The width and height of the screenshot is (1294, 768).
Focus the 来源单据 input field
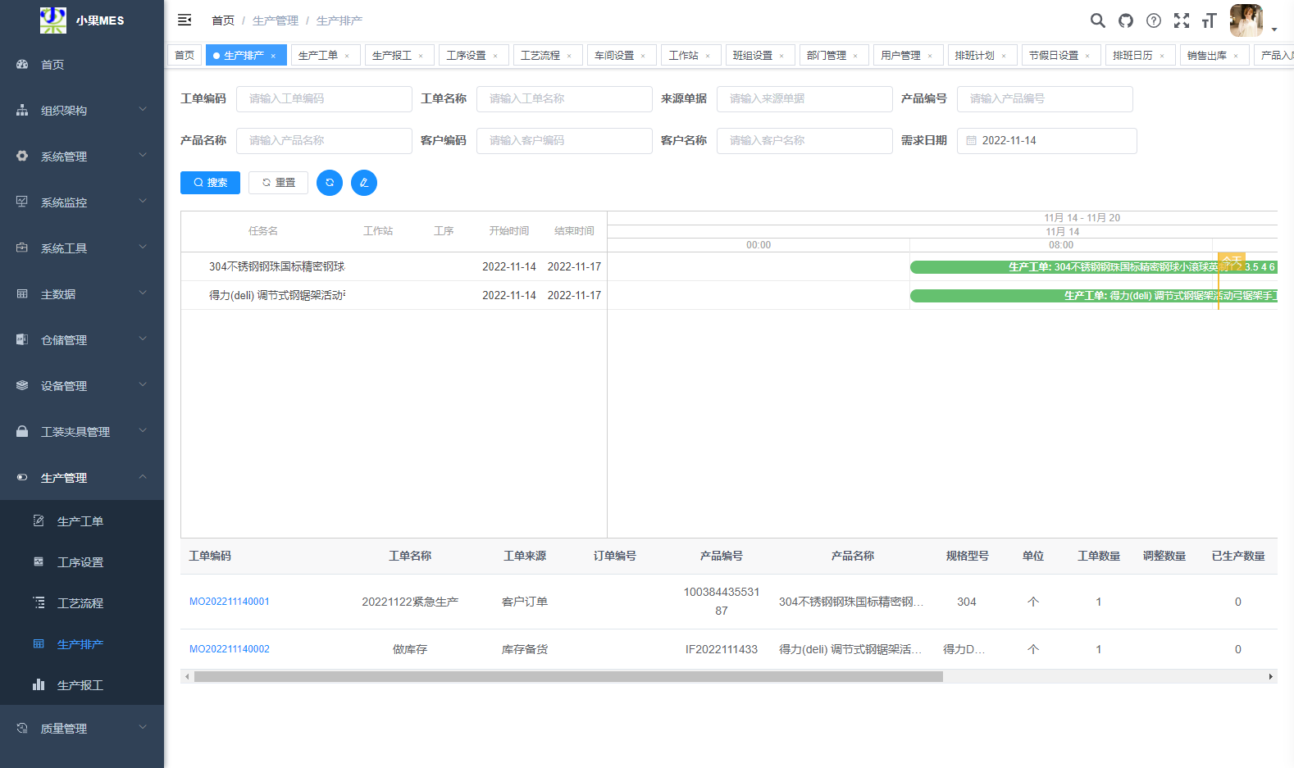(804, 98)
